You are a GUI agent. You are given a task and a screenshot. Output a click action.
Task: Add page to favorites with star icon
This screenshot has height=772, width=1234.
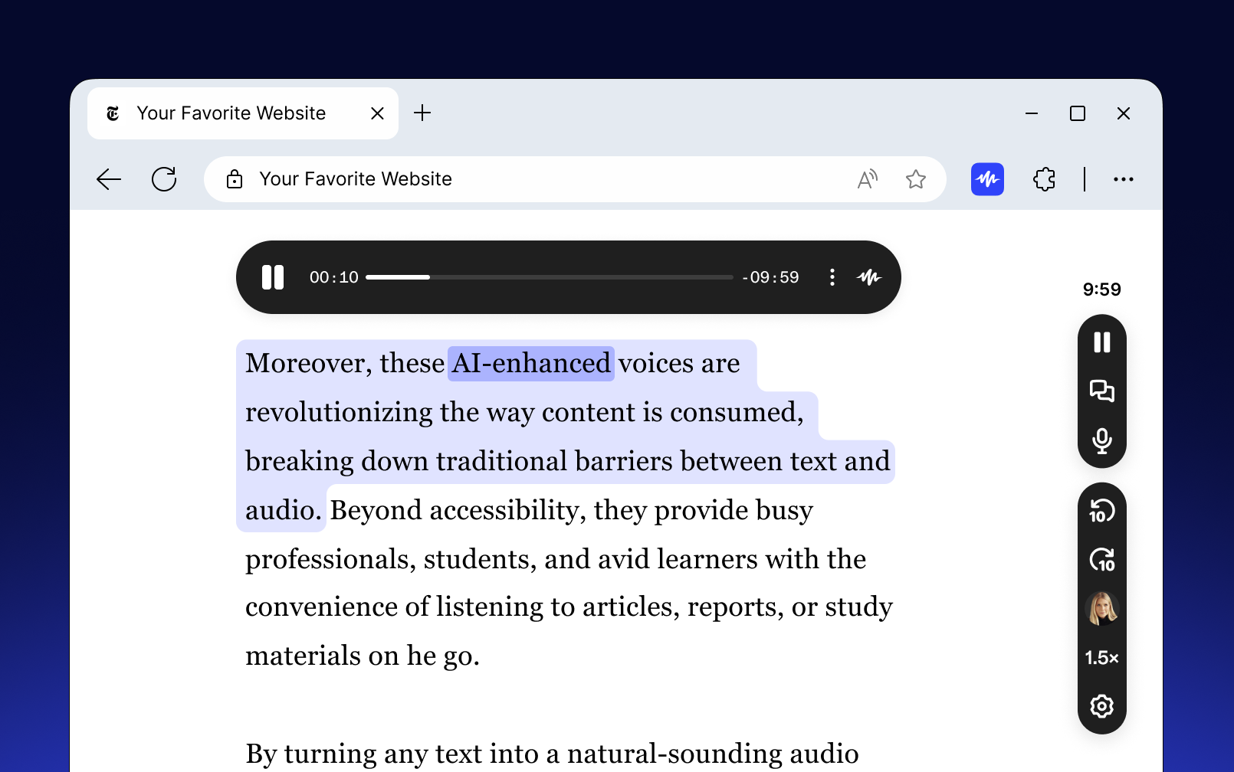pos(916,179)
